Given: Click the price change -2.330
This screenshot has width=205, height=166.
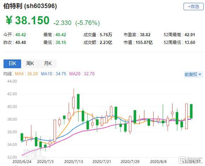Looking at the screenshot, I should click(62, 23).
